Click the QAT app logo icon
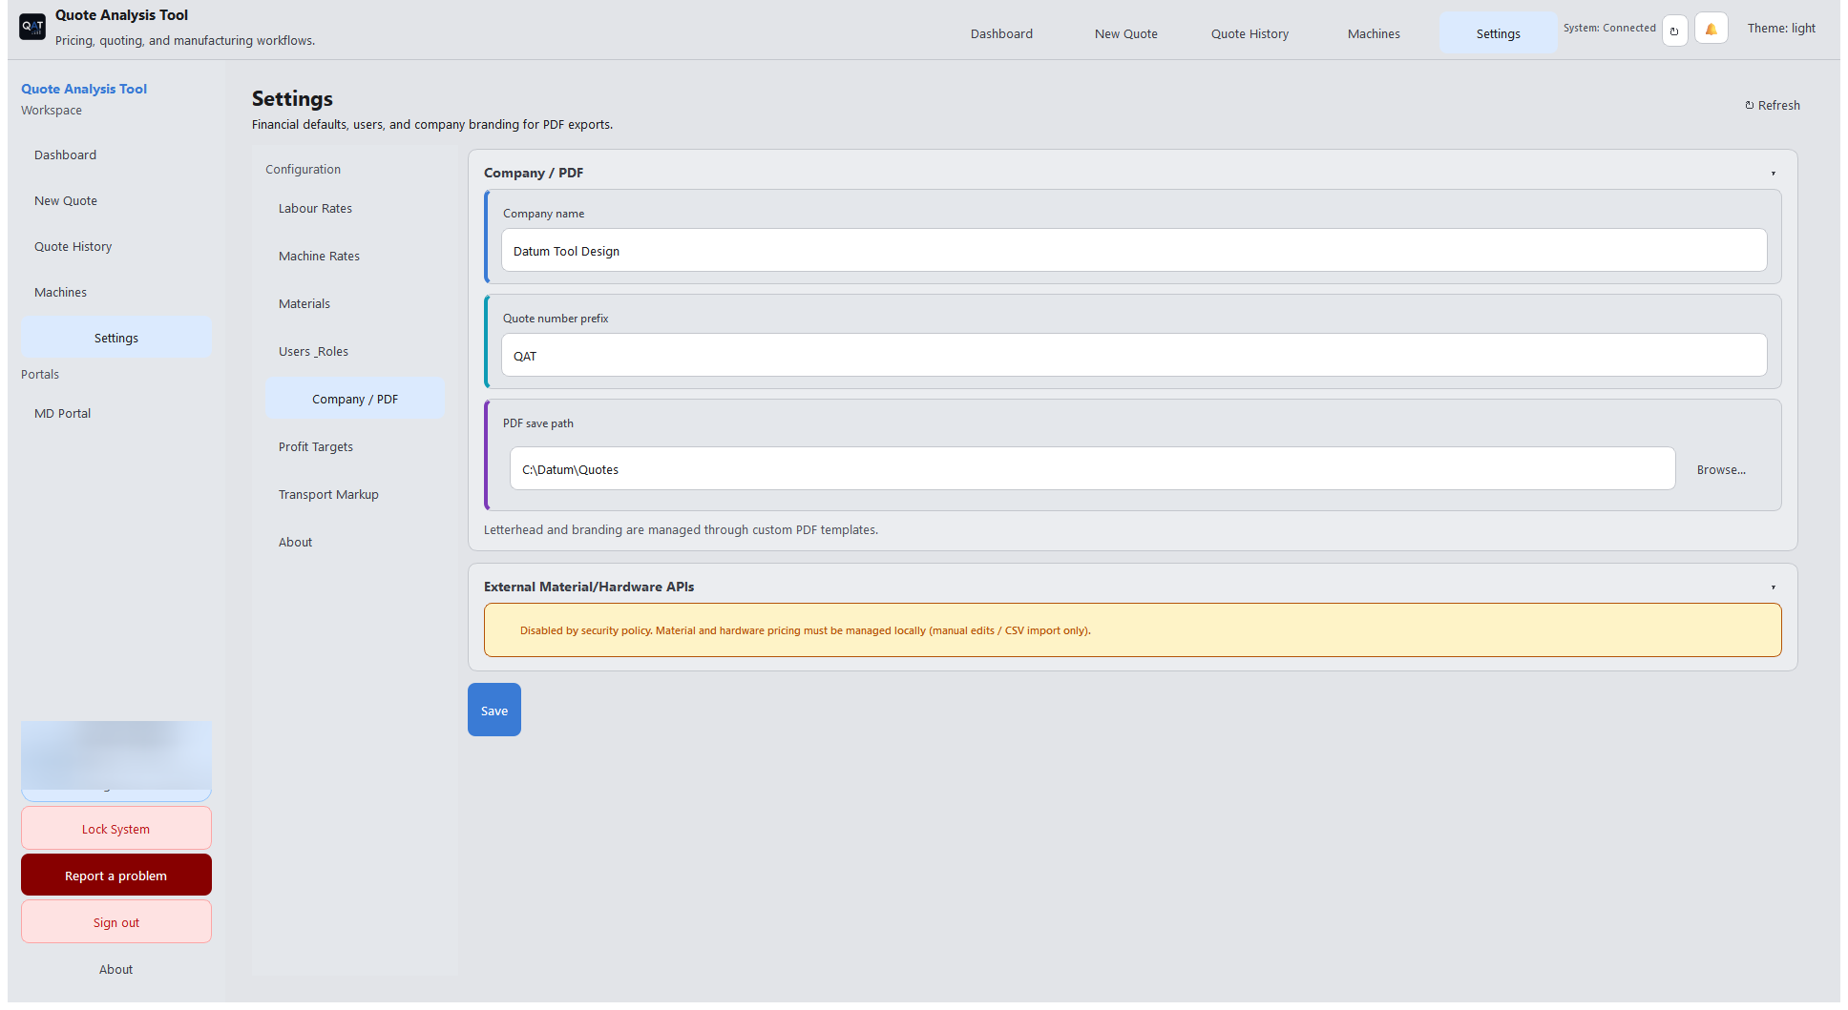The width and height of the screenshot is (1848, 1010). coord(32,27)
